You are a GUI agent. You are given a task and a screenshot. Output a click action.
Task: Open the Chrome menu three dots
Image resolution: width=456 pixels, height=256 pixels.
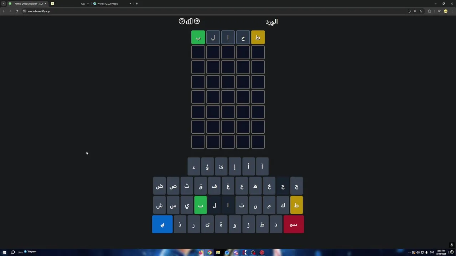pos(452,11)
